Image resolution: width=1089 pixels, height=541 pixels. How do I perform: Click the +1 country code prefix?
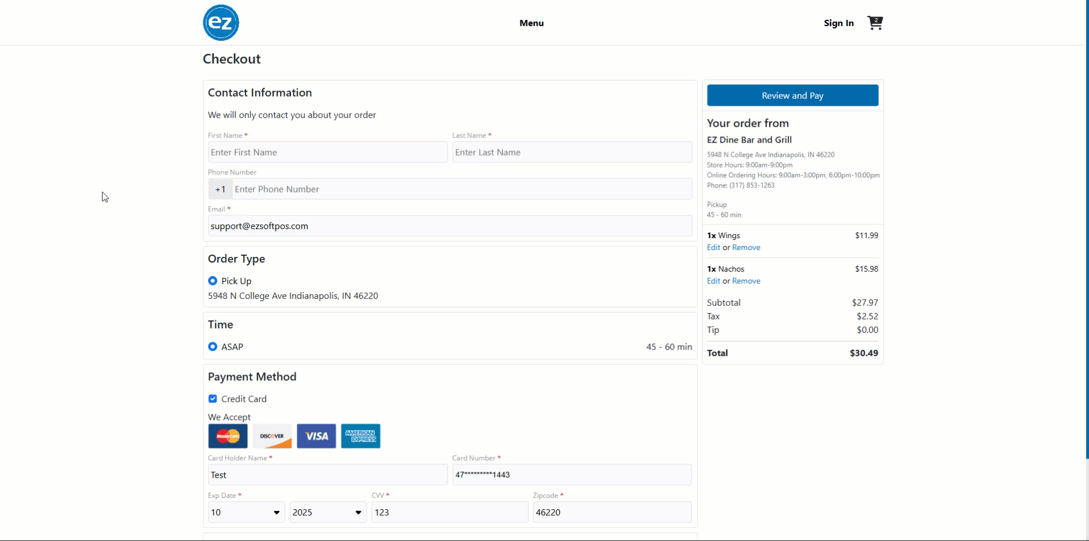pyautogui.click(x=220, y=189)
